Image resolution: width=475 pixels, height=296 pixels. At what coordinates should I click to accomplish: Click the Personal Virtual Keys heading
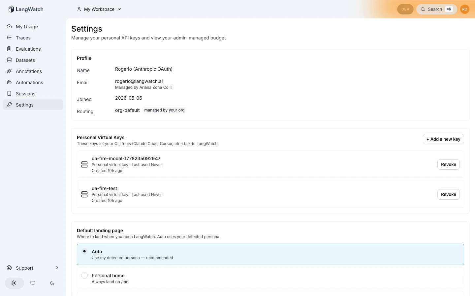tap(101, 137)
